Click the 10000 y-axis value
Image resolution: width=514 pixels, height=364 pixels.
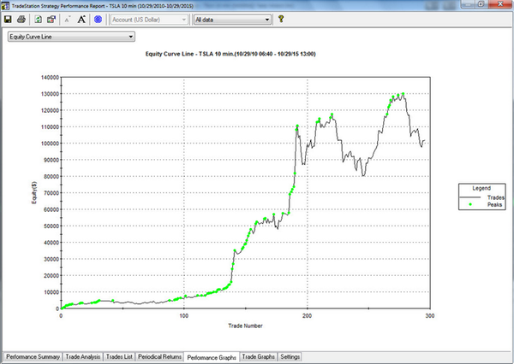pos(51,292)
